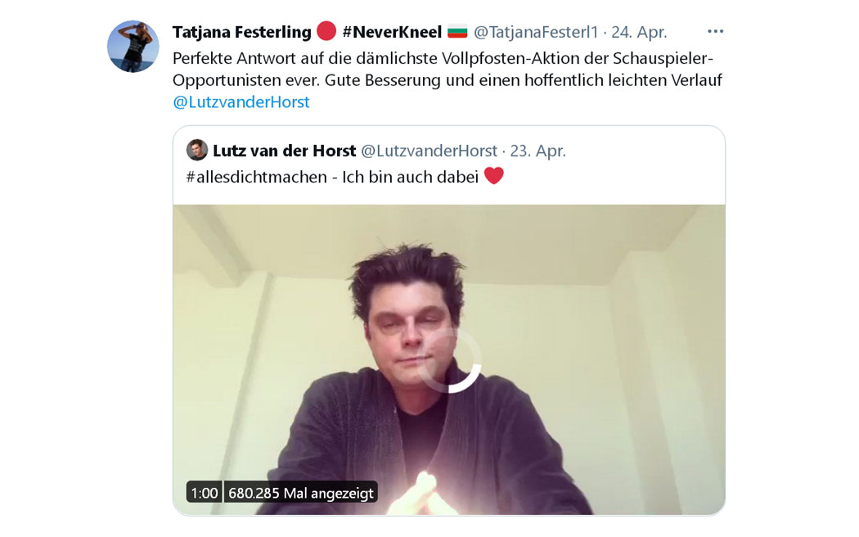Click the #allesdichtmachen hashtag text

click(256, 177)
